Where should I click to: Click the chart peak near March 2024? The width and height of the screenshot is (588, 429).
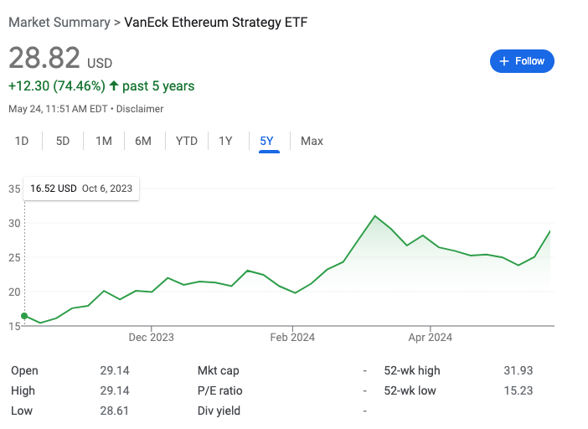click(x=375, y=216)
